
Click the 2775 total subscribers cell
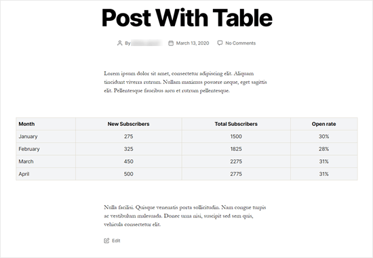click(236, 174)
